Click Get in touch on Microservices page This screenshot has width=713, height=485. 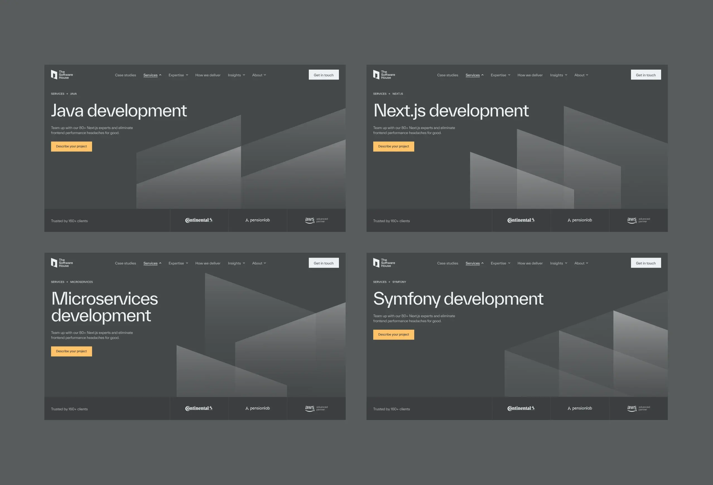point(323,263)
